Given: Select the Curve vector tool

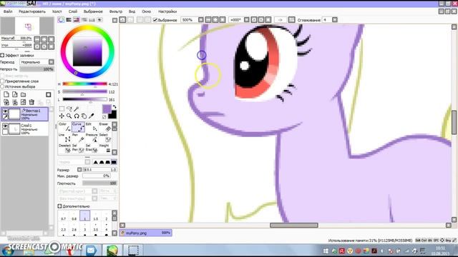Looking at the screenshot, I should click(78, 127).
